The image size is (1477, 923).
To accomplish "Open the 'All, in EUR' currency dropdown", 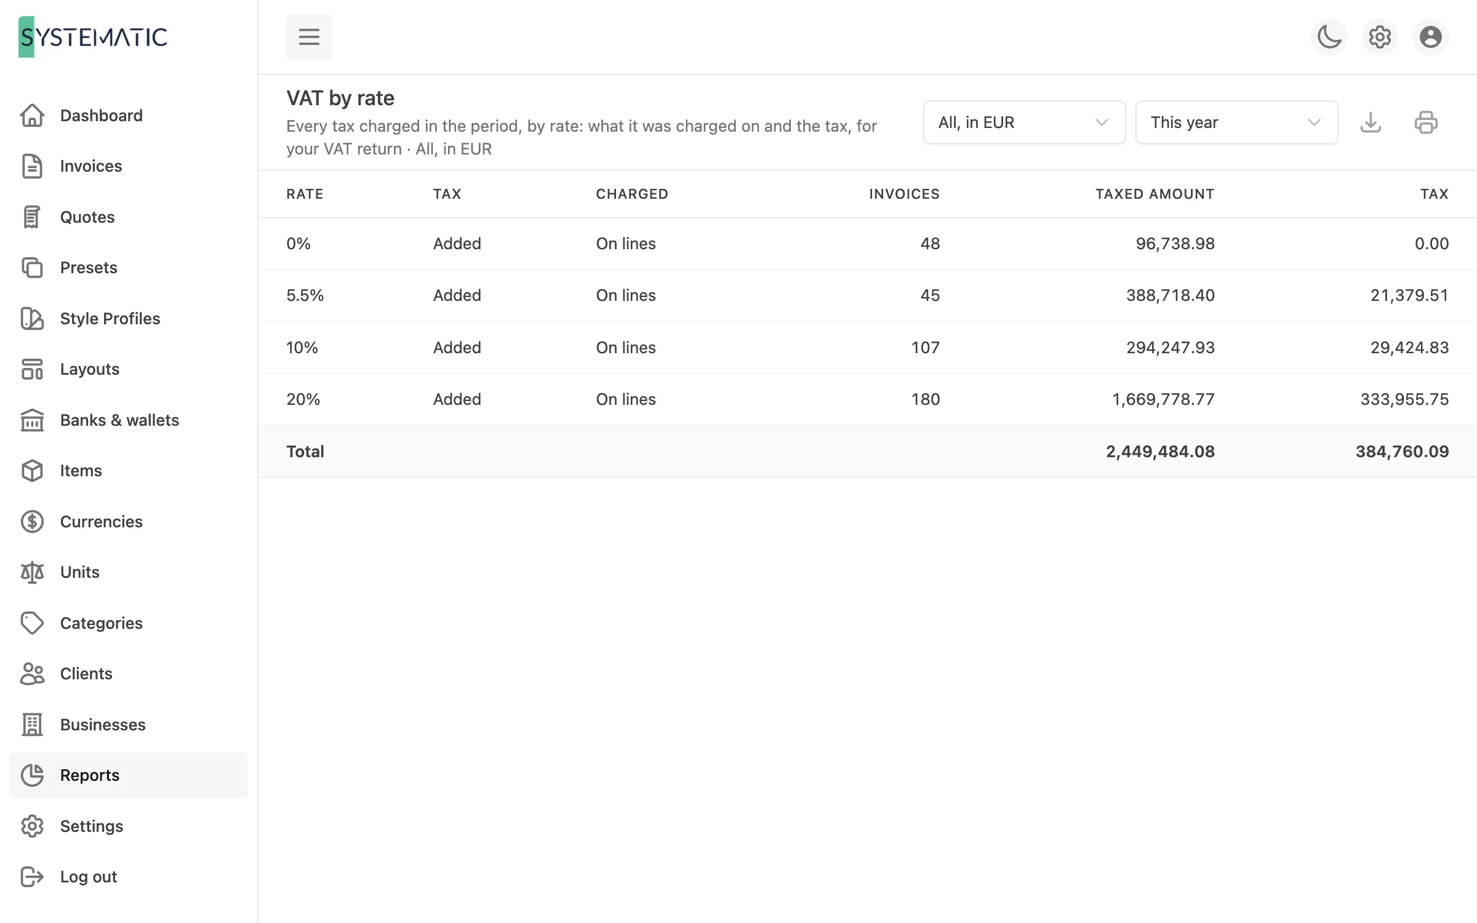I will point(1024,122).
